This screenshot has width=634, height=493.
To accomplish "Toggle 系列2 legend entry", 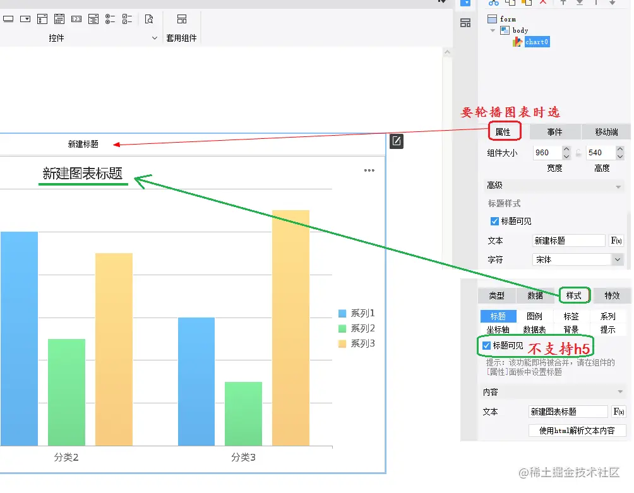I will pos(357,328).
